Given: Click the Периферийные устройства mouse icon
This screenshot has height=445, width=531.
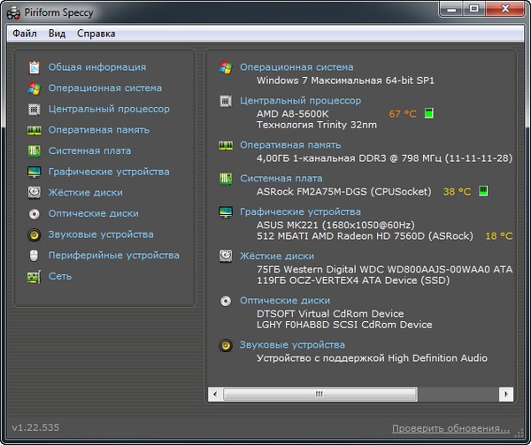Looking at the screenshot, I should (34, 256).
